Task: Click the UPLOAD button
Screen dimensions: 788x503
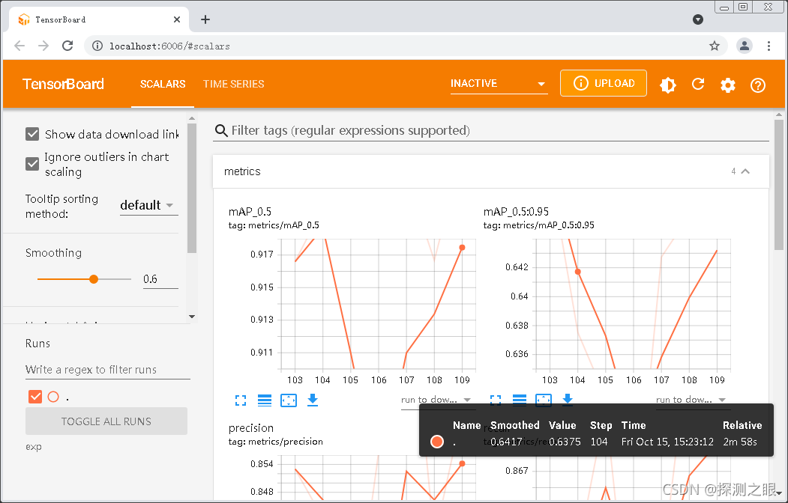Action: point(604,83)
